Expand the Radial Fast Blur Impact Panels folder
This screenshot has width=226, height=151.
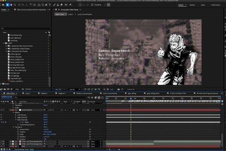(6, 46)
